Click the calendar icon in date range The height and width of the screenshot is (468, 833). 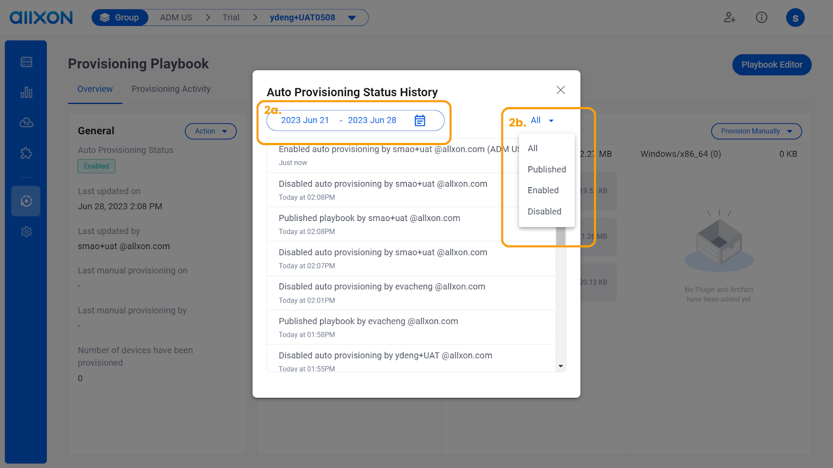click(420, 121)
